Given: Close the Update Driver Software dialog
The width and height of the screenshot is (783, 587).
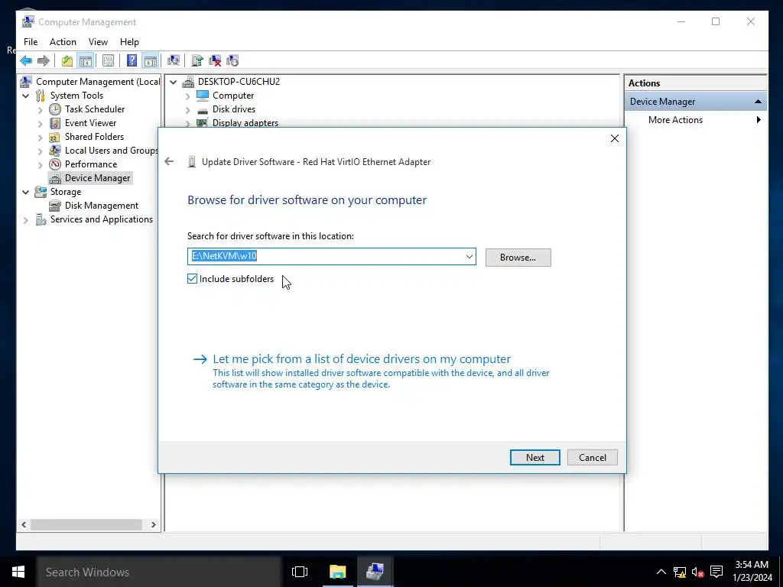Looking at the screenshot, I should (614, 138).
